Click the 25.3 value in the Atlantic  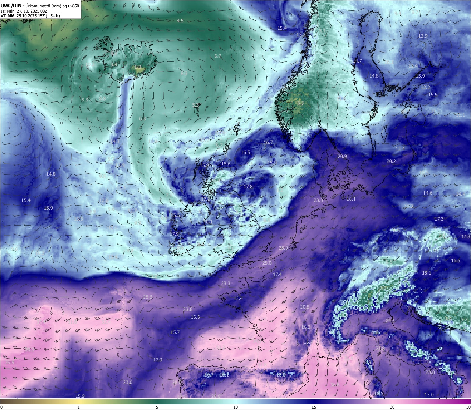[x=148, y=297]
